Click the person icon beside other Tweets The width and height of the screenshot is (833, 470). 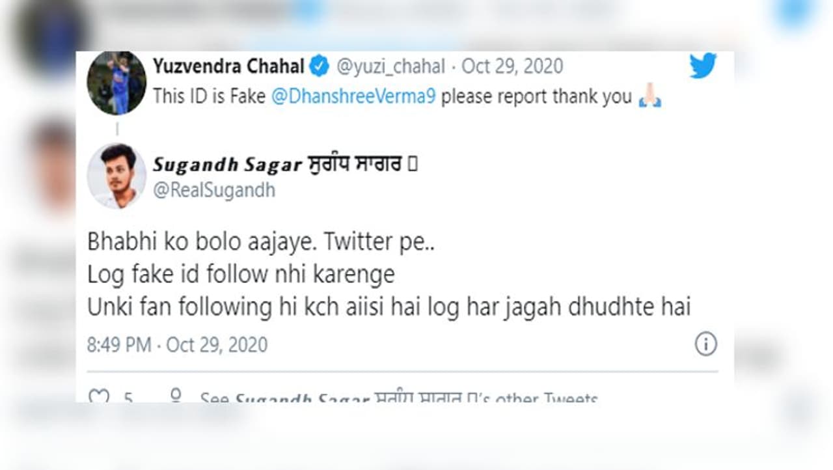[175, 396]
